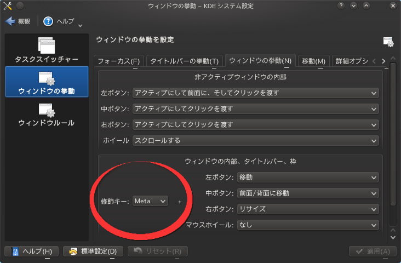Click the wrench icon in title bar
This screenshot has height=263, width=401.
[7, 6]
